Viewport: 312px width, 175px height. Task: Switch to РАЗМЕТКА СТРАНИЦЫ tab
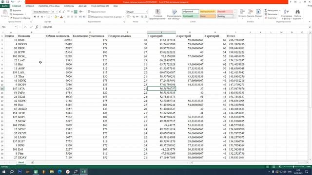coord(49,6)
